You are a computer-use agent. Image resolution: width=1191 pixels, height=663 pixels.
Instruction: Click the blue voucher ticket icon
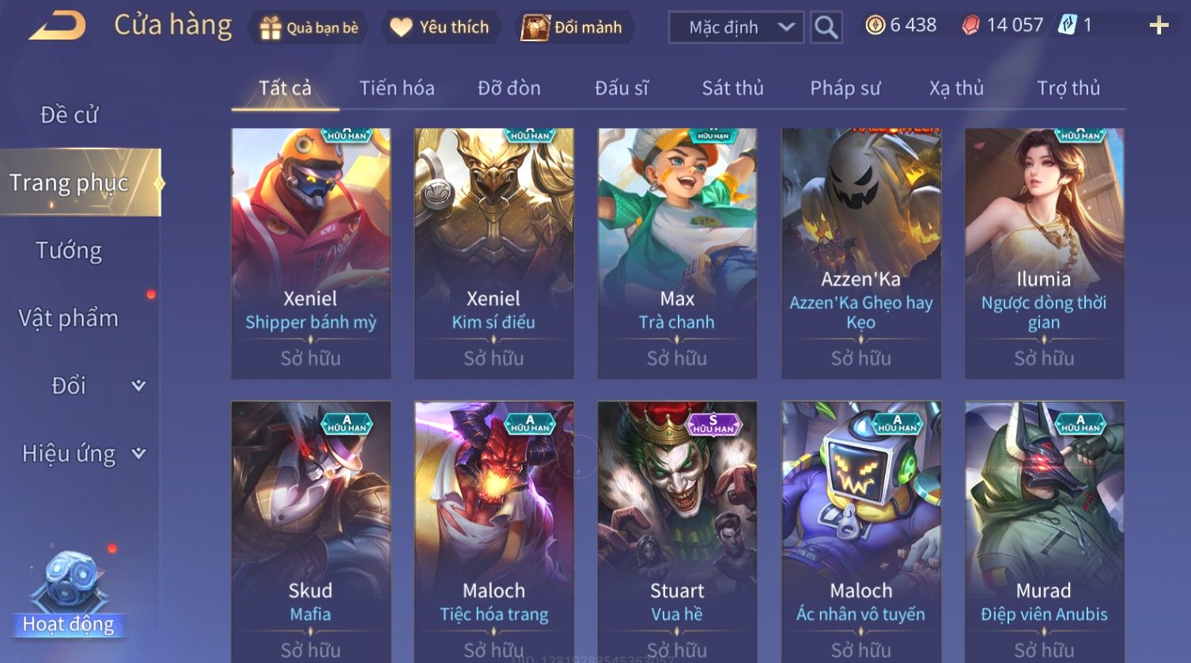coord(1068,25)
